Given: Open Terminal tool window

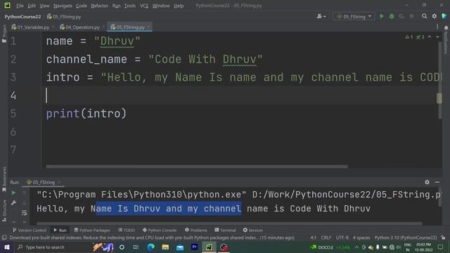Looking at the screenshot, I should point(225,230).
